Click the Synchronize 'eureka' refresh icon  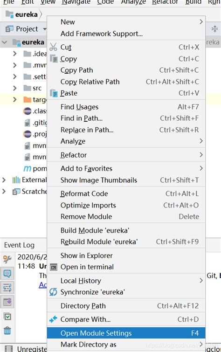coord(53,292)
